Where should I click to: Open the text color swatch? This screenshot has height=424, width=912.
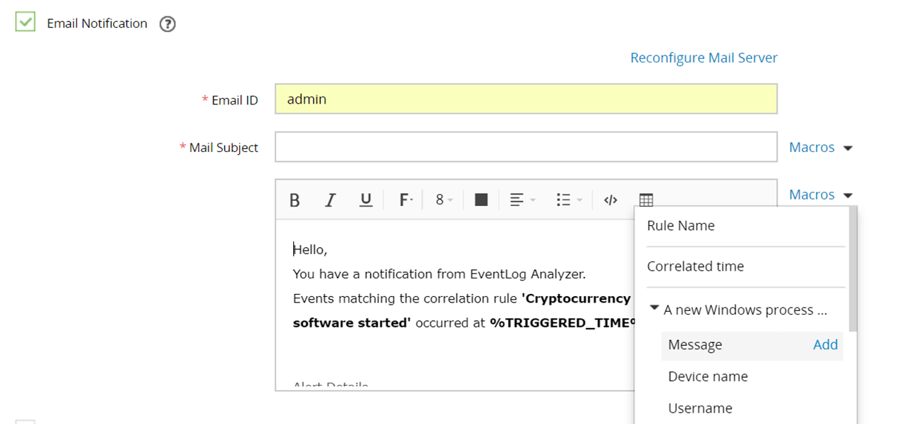[481, 200]
